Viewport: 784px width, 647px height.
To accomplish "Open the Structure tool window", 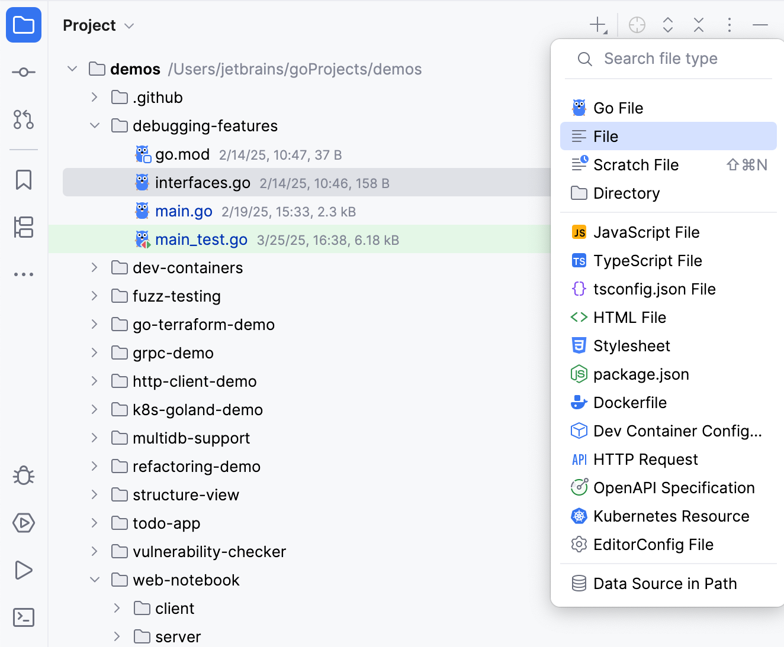I will (24, 228).
